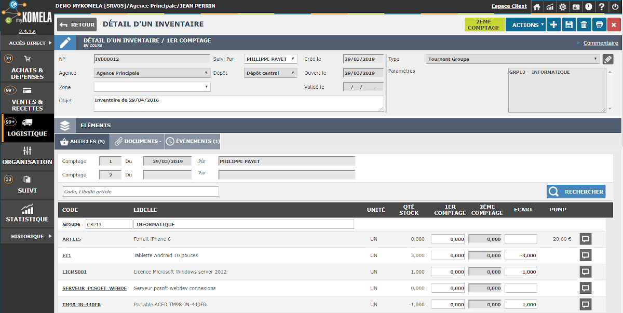623x313 pixels.
Task: Click the alert exclamation icon
Action: (x=589, y=7)
